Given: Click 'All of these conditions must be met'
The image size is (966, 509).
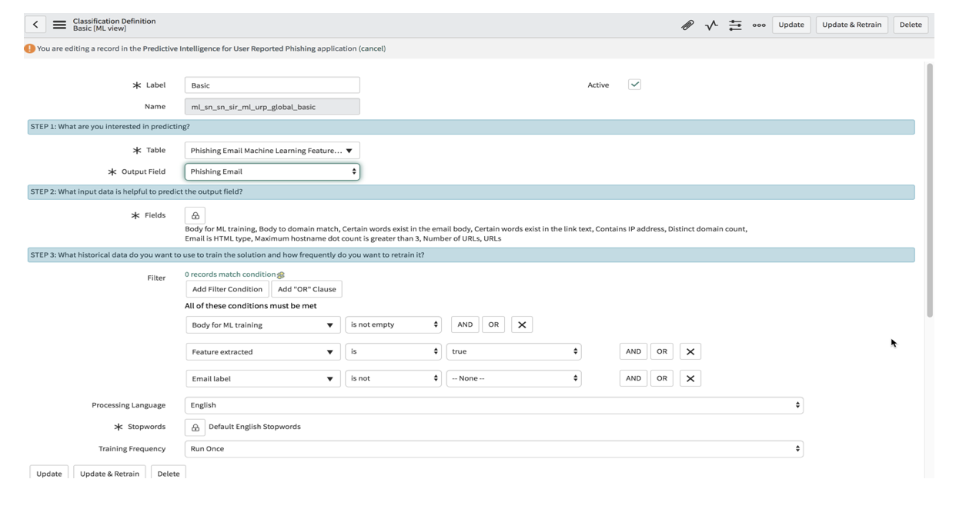Looking at the screenshot, I should click(x=251, y=306).
